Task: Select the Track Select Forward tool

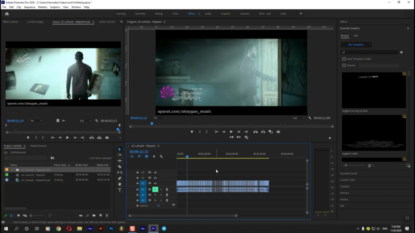Action: point(119,155)
